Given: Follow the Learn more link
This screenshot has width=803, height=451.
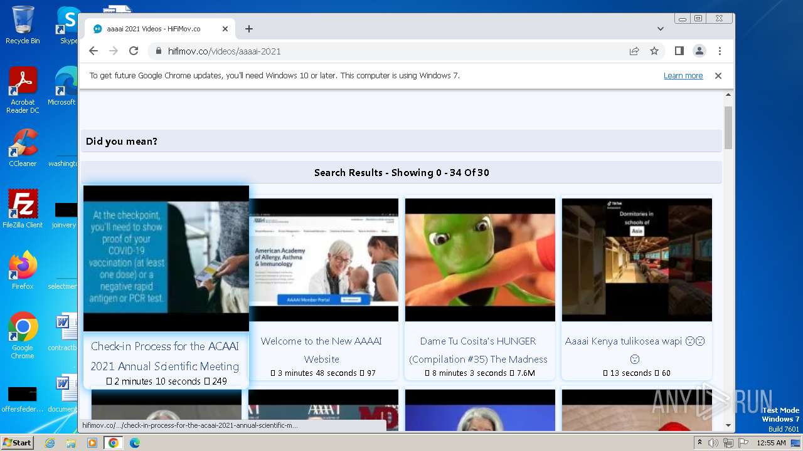Looking at the screenshot, I should pos(683,76).
